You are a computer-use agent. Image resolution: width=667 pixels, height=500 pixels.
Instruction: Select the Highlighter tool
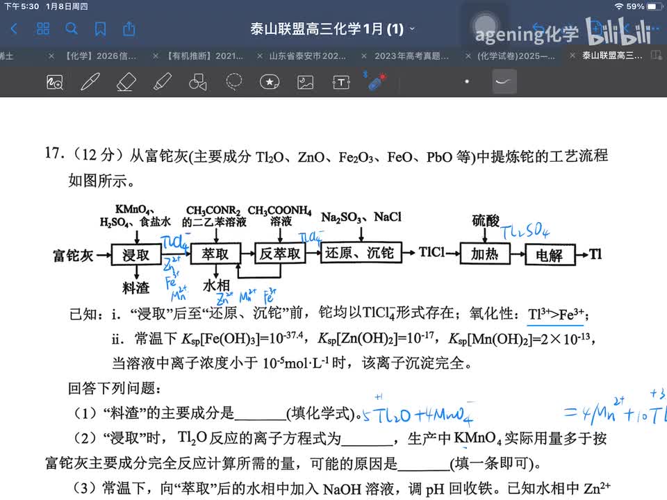coord(162,82)
